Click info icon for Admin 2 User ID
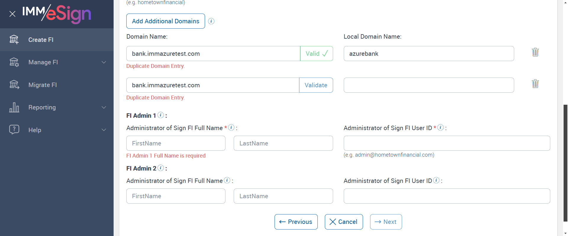Viewport: 568px width, 236px height. pyautogui.click(x=436, y=180)
